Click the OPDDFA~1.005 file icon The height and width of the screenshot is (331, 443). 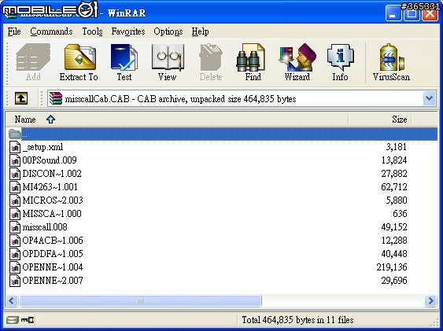click(x=15, y=254)
